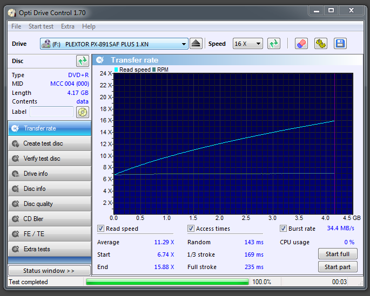Open the options settings icon
370x296 pixels.
tap(321, 44)
